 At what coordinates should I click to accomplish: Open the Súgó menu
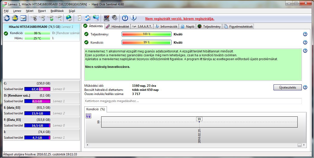tap(72, 11)
